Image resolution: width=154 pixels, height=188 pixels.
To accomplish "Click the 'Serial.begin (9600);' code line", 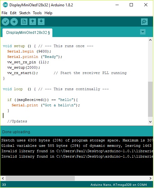I will (29, 52).
